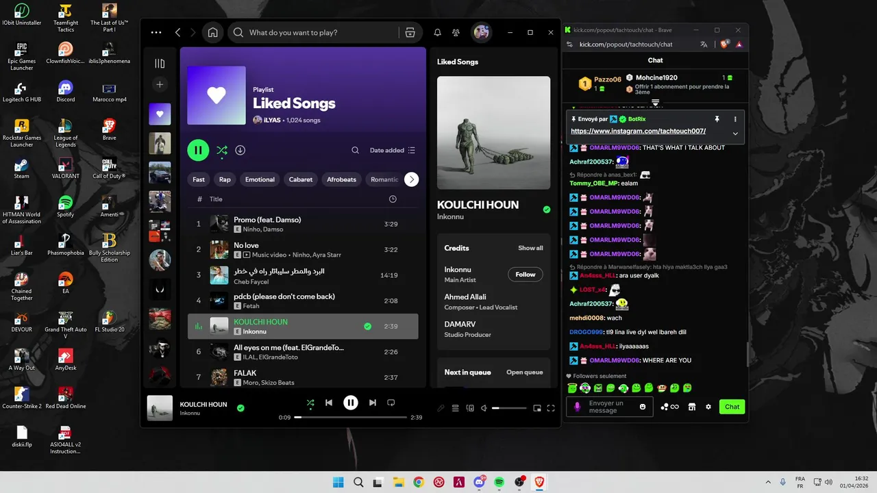877x493 pixels.
Task: Select the Emotional genre filter chip
Action: [260, 179]
